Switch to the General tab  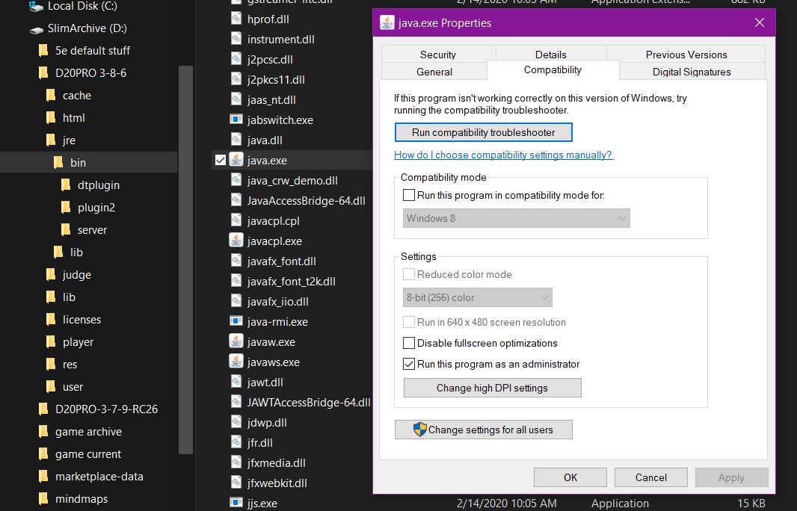(434, 72)
